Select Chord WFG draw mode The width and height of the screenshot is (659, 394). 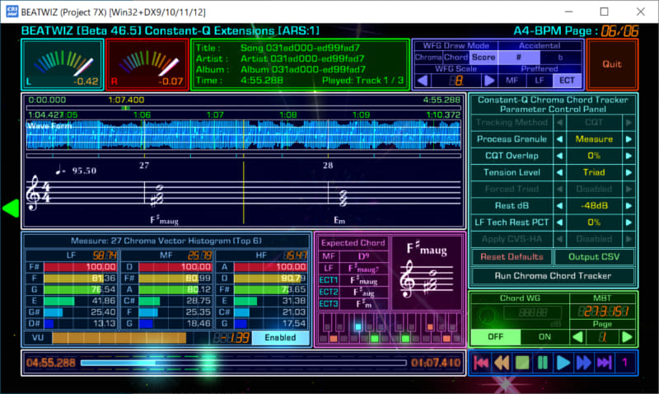point(456,57)
